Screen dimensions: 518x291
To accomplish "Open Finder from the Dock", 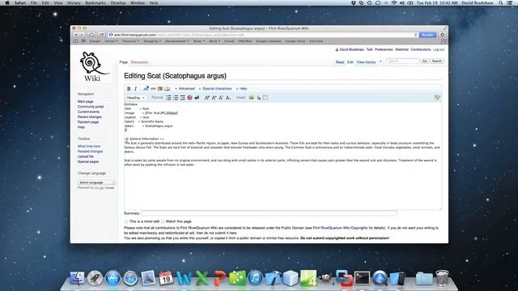I will [x=78, y=278].
